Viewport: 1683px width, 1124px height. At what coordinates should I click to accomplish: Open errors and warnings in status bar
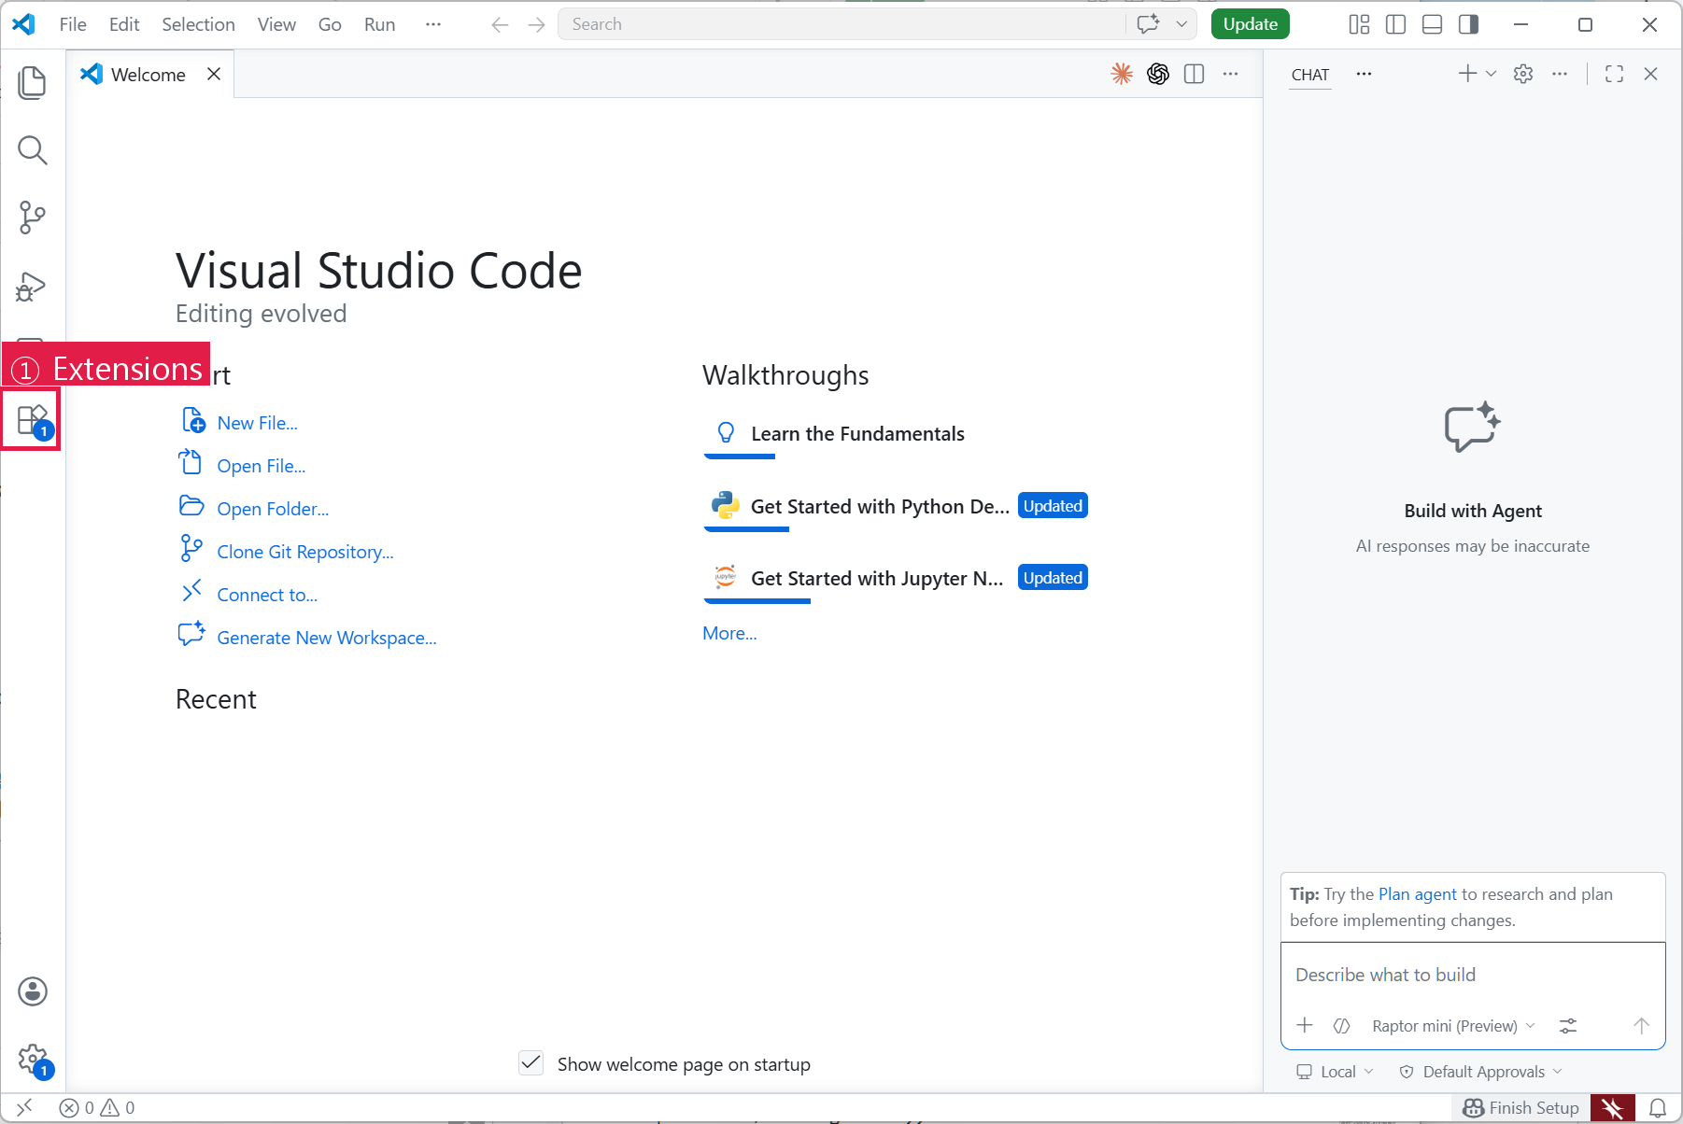pyautogui.click(x=96, y=1107)
